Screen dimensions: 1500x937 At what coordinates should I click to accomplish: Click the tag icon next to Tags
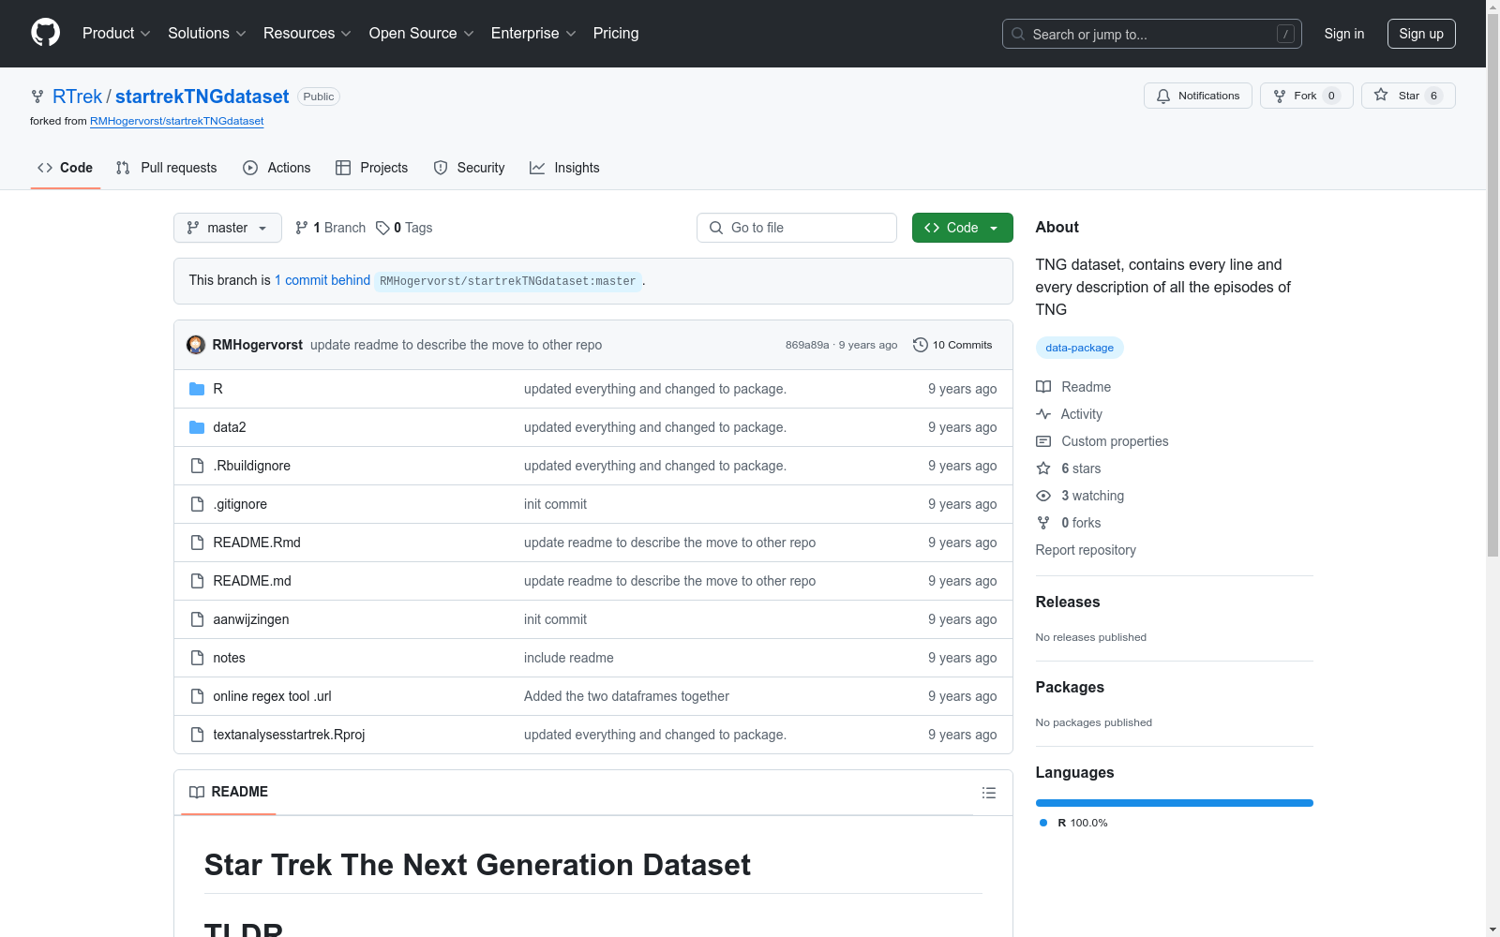(x=382, y=228)
